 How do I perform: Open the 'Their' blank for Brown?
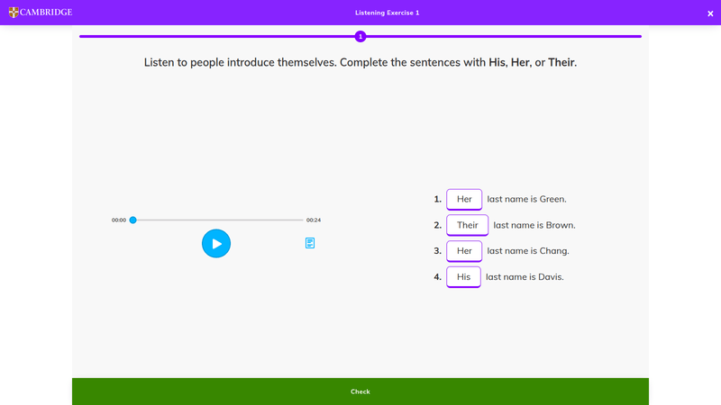pos(467,225)
